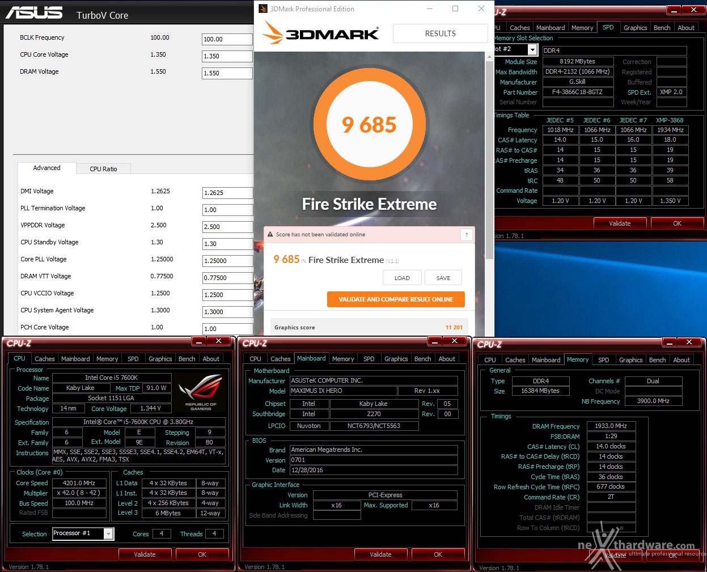
Task: Click the RESULTS button in 3DMark
Action: [x=440, y=33]
